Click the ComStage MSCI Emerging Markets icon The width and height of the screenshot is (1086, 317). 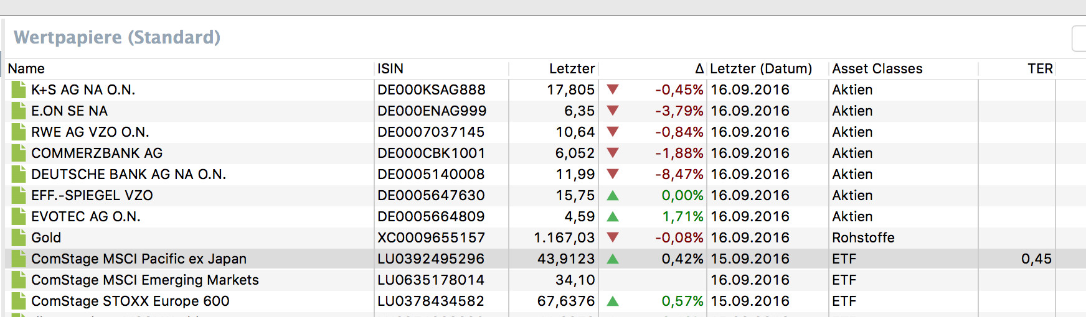click(19, 280)
